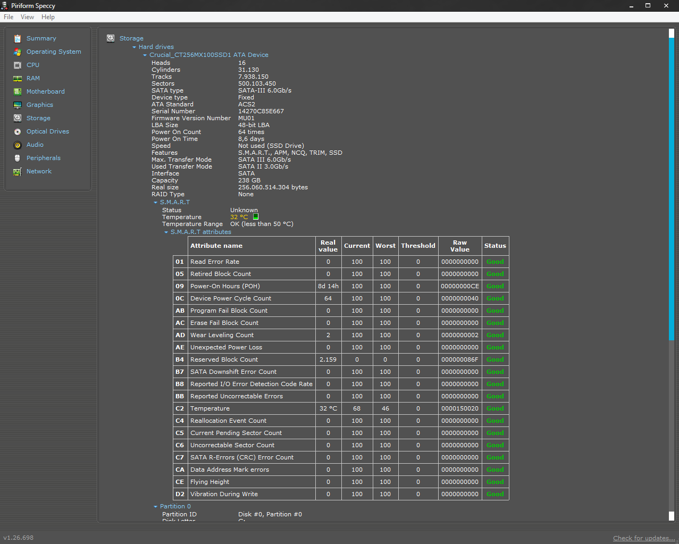Go to the Summary section
The width and height of the screenshot is (679, 544).
[41, 38]
